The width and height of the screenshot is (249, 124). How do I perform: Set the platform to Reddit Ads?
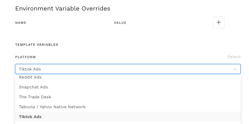[x=30, y=77]
